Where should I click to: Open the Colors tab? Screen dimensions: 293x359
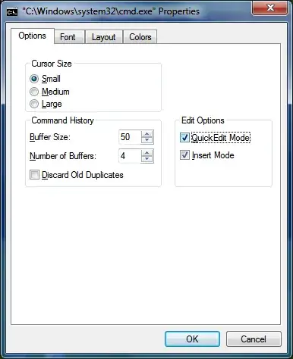pyautogui.click(x=140, y=37)
